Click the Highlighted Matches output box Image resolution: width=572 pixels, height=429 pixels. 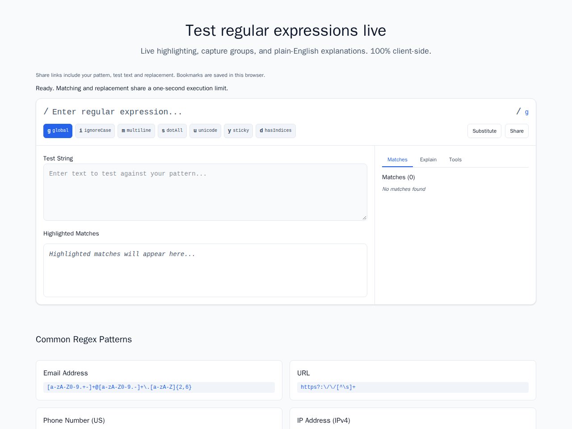tap(205, 270)
